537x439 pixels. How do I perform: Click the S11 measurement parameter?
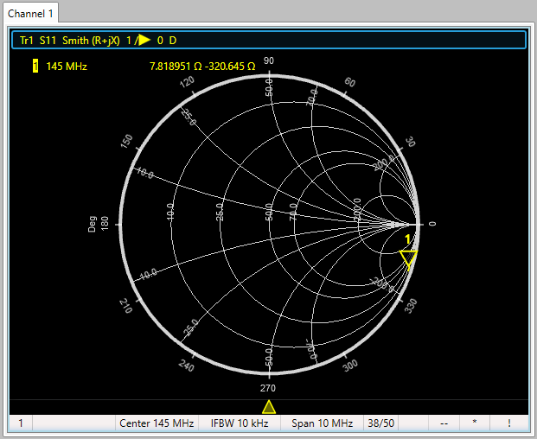click(48, 41)
